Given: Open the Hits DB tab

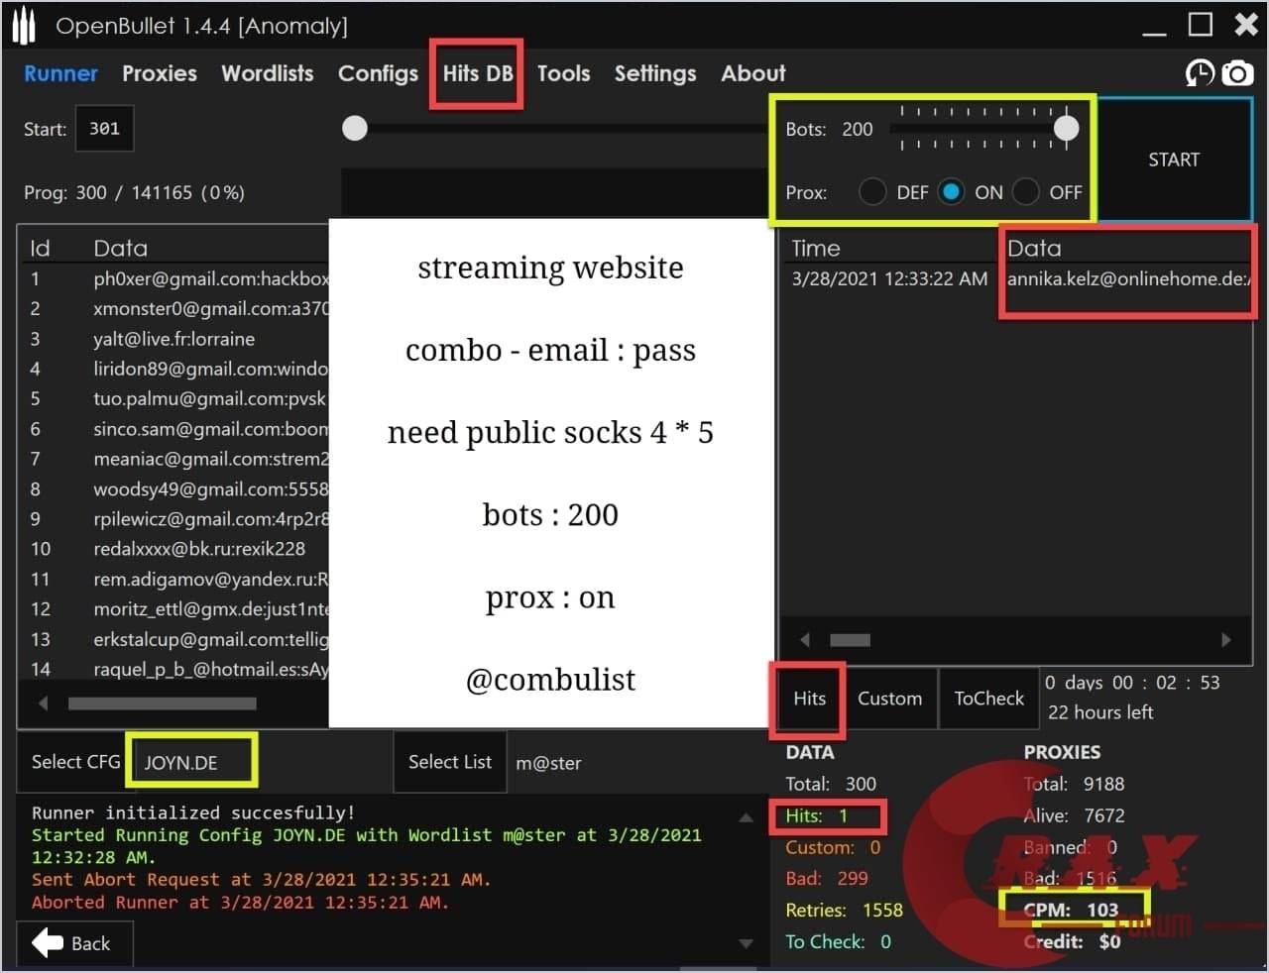Looking at the screenshot, I should (x=477, y=73).
